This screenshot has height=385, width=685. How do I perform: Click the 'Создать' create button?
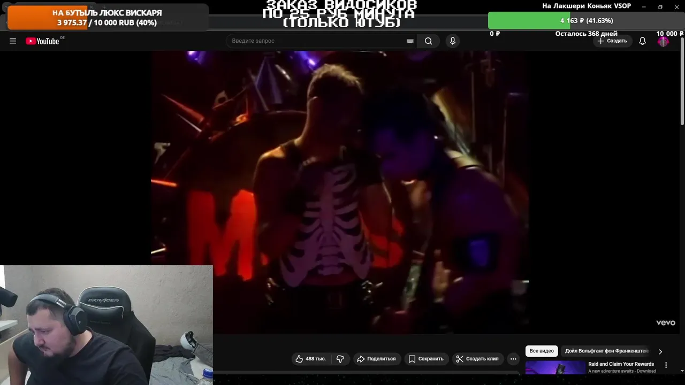click(612, 41)
